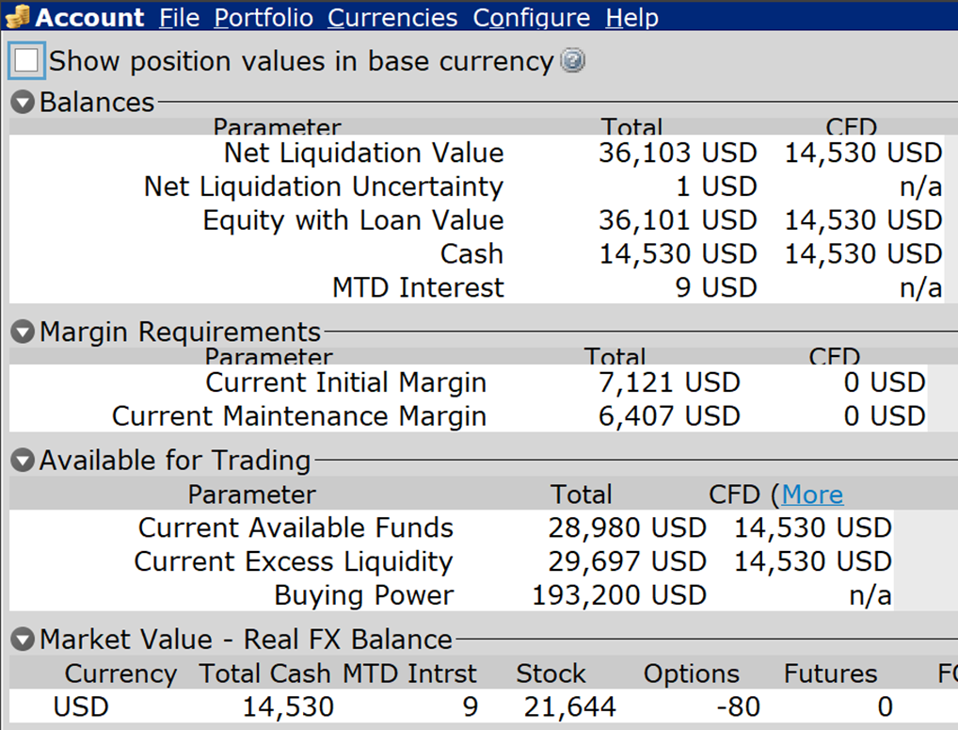Select the USD currency row

pos(81,706)
